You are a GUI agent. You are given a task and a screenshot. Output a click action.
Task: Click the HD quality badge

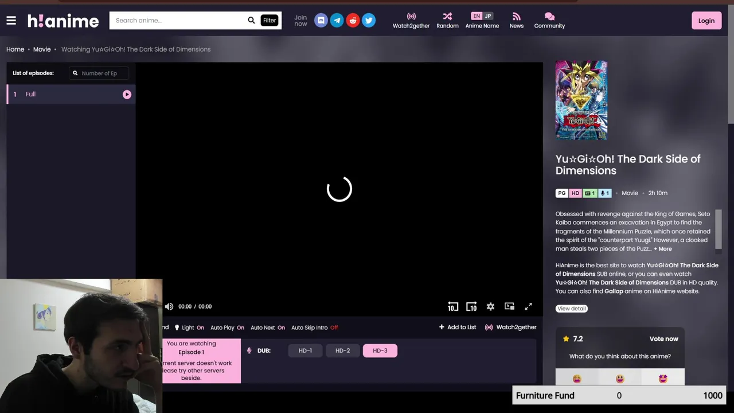575,193
